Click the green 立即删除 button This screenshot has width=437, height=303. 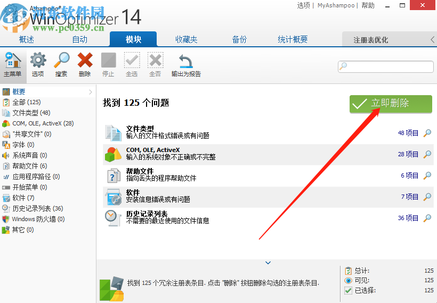391,104
